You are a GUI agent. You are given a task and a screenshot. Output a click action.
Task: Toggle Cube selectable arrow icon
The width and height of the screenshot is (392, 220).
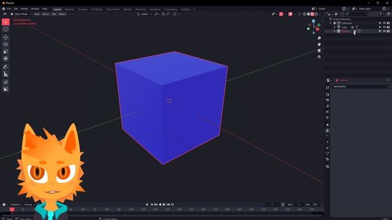point(380,27)
